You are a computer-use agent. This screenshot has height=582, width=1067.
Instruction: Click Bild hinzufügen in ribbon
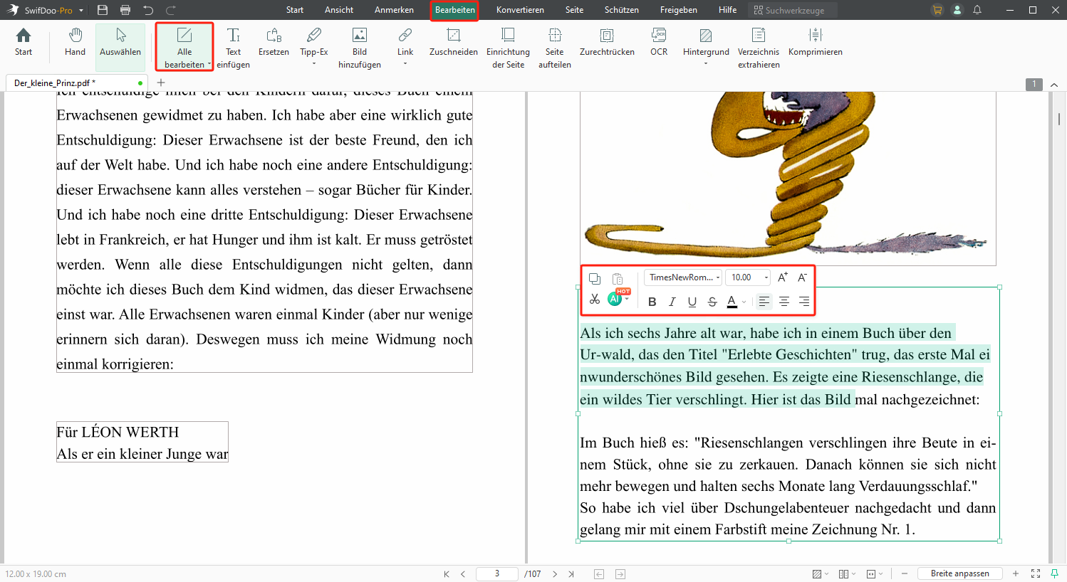(x=360, y=48)
